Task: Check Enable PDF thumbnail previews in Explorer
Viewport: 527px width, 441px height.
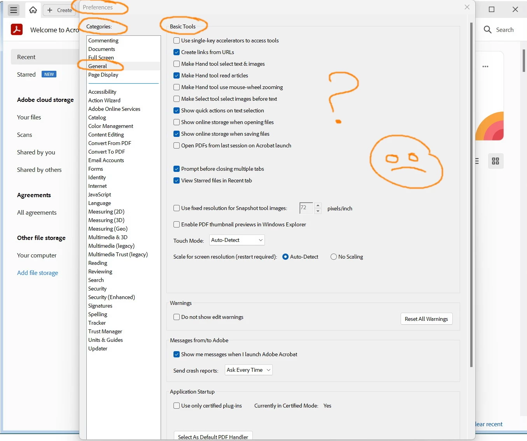Action: pyautogui.click(x=177, y=224)
